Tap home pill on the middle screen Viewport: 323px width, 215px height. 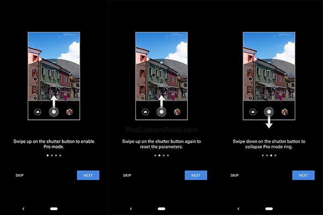click(161, 209)
